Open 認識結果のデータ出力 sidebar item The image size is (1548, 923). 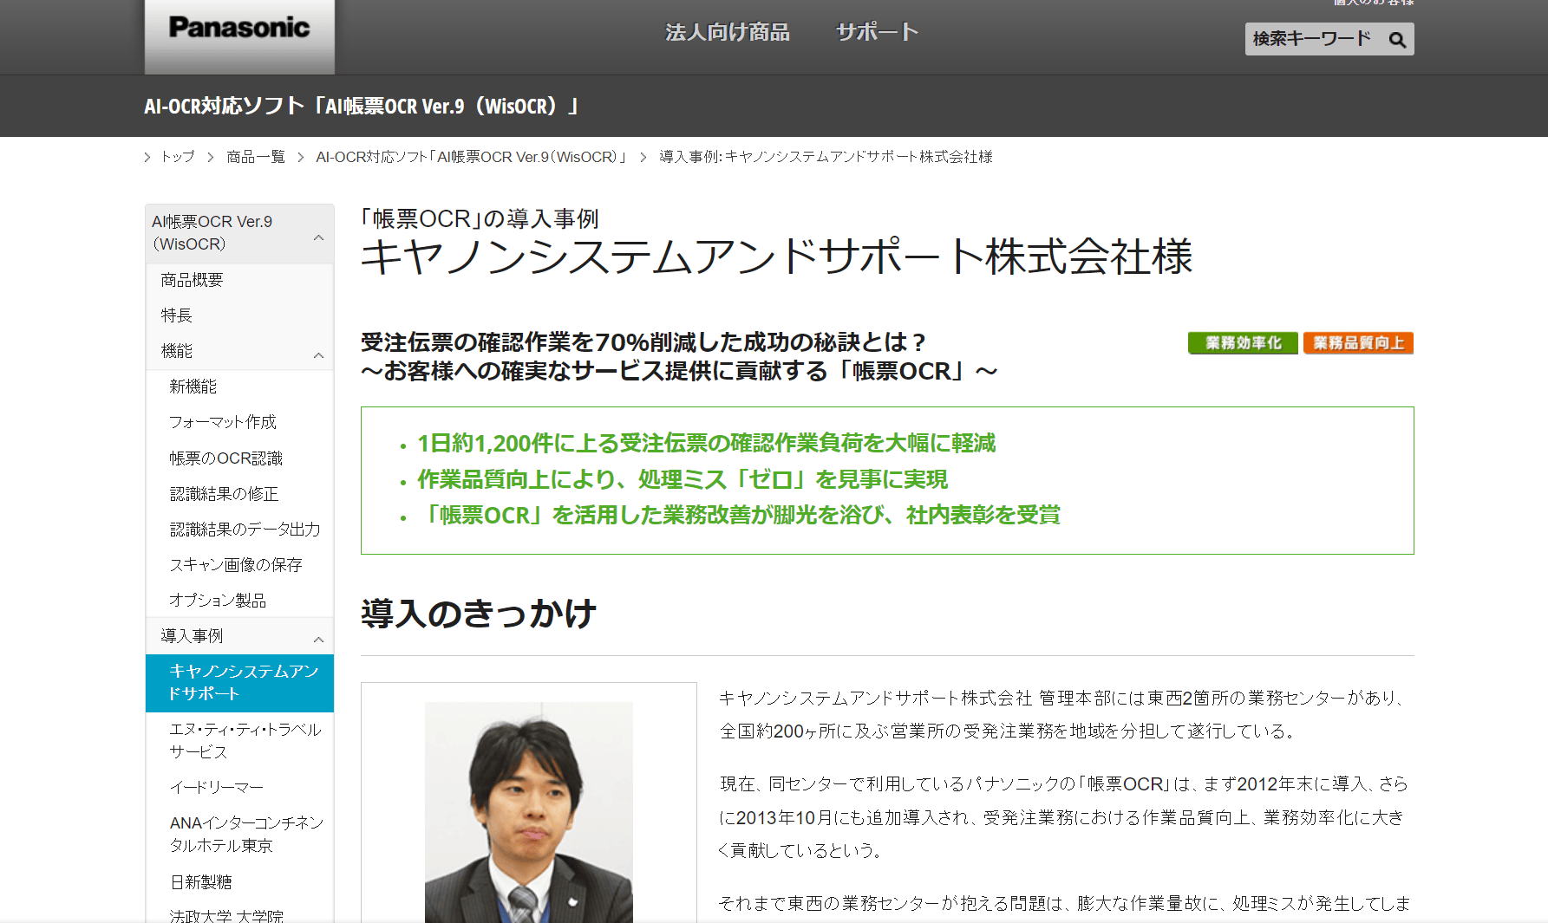245,530
